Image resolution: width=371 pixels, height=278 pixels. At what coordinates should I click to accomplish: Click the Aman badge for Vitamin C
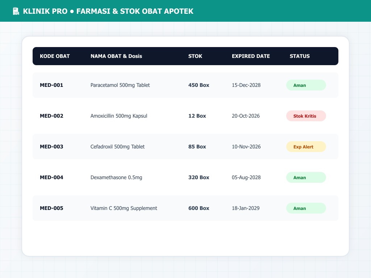306,208
